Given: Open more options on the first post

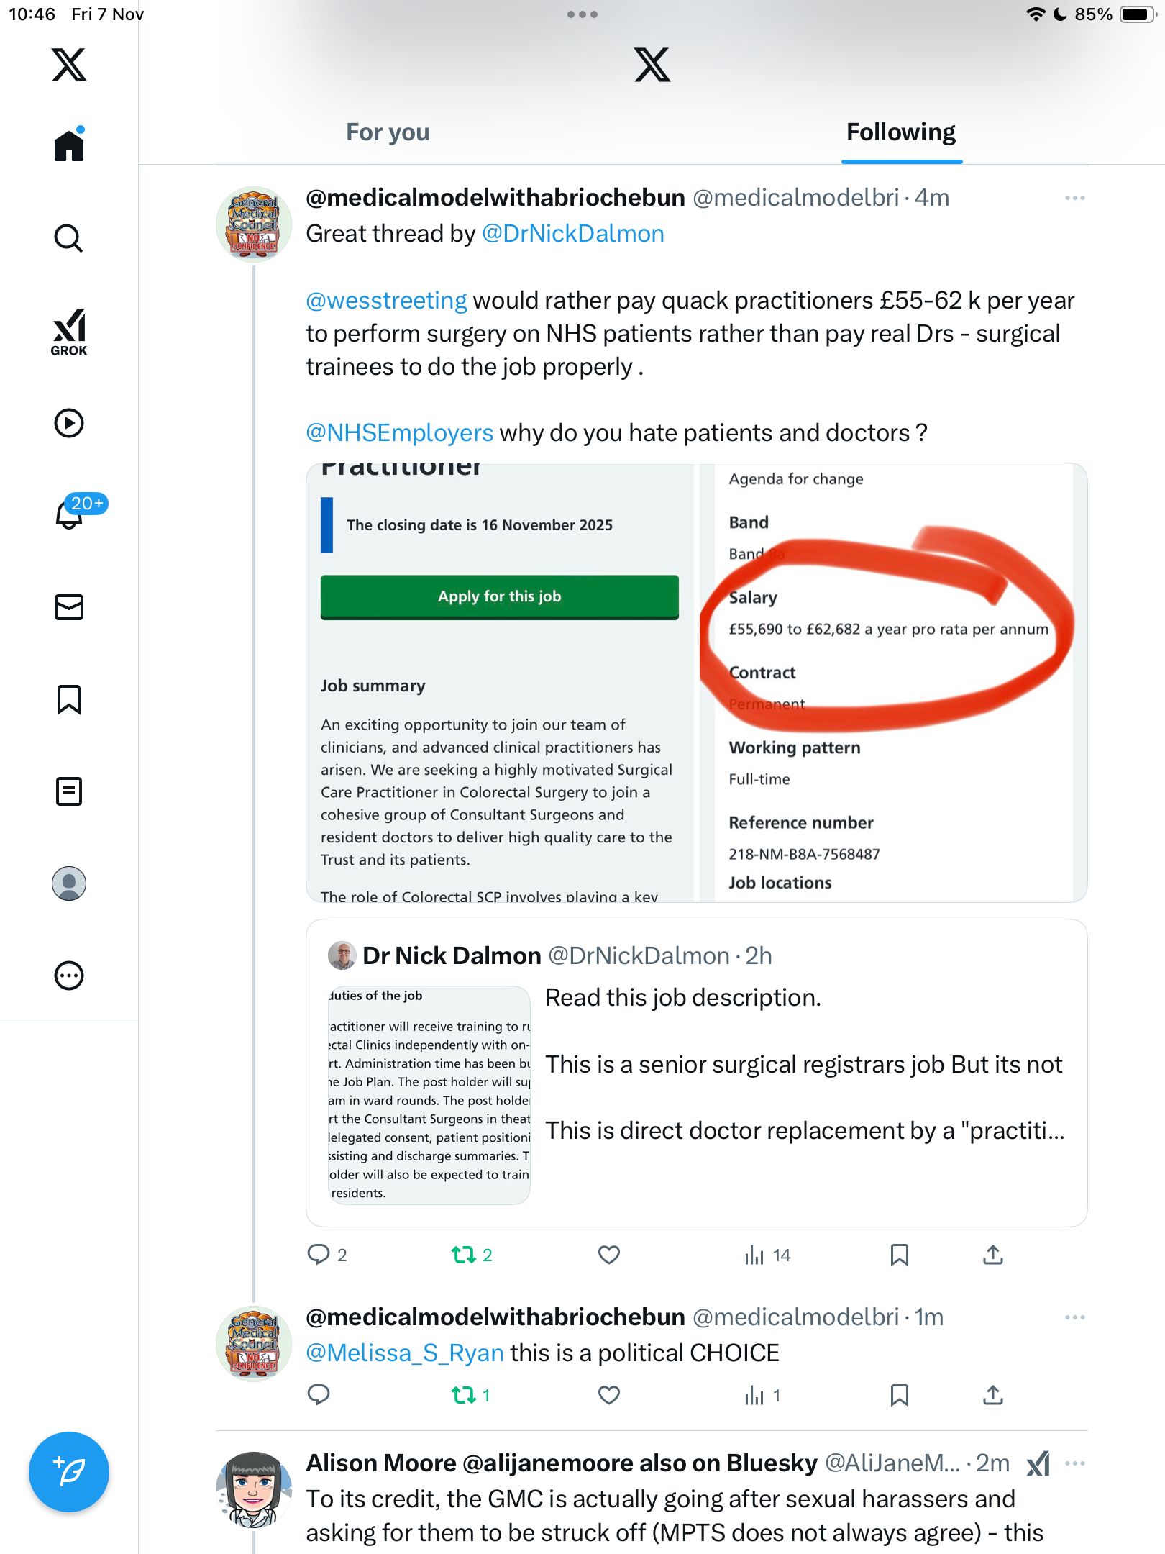Looking at the screenshot, I should coord(1074,198).
